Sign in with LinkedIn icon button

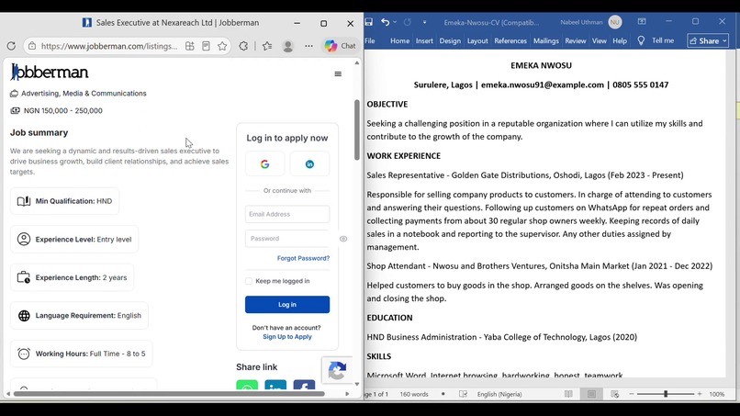click(309, 163)
